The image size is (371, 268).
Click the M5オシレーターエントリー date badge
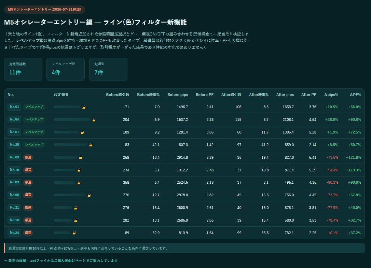click(x=44, y=10)
